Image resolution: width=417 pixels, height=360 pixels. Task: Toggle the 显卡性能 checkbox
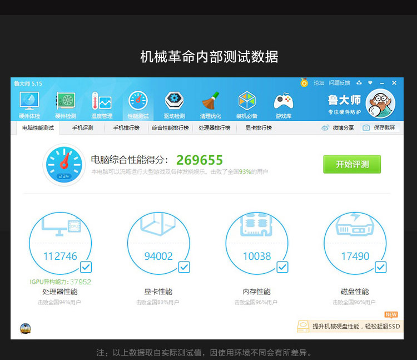(x=184, y=267)
